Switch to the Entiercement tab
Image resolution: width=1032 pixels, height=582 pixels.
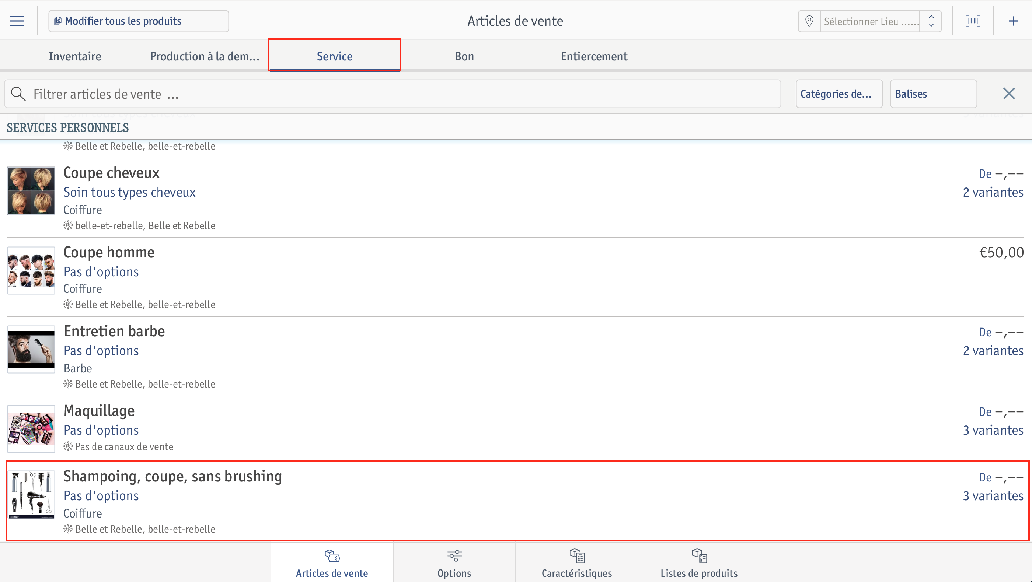coord(594,56)
